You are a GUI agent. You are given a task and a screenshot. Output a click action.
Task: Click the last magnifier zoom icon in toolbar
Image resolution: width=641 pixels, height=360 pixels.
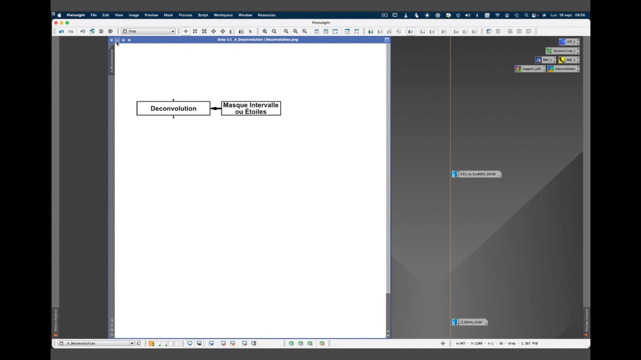[304, 31]
